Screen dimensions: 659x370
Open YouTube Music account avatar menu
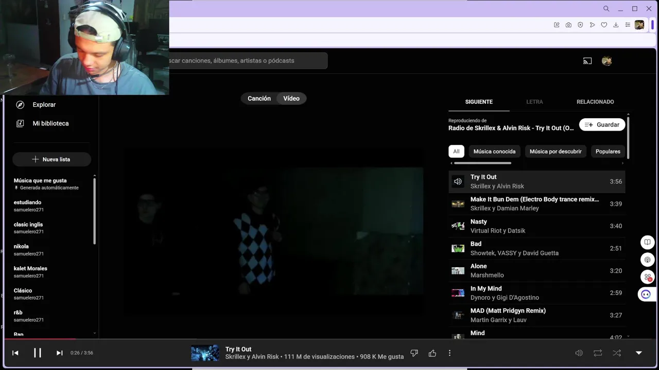pos(607,61)
